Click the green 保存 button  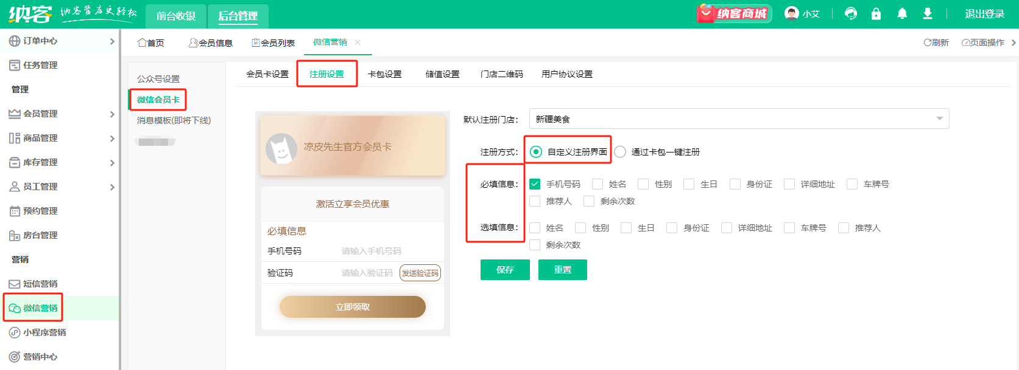point(504,270)
